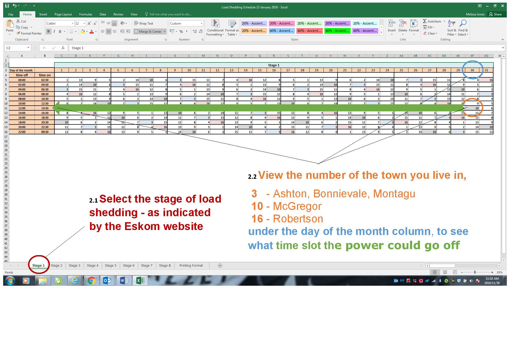Apply Comma Style number format
The image size is (511, 361).
(x=187, y=31)
